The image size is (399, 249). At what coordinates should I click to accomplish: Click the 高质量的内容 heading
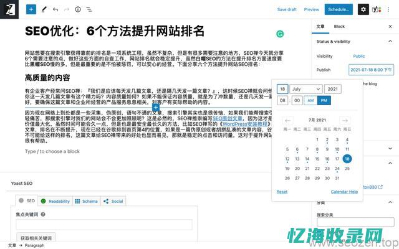(47, 78)
